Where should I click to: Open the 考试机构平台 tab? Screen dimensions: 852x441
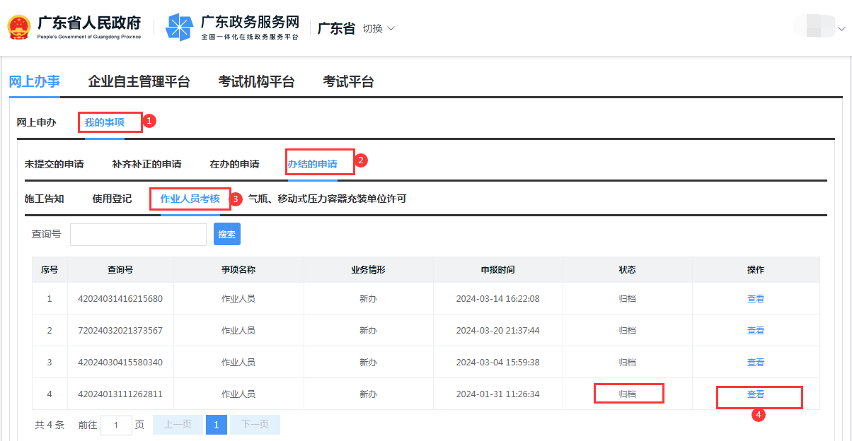click(256, 82)
